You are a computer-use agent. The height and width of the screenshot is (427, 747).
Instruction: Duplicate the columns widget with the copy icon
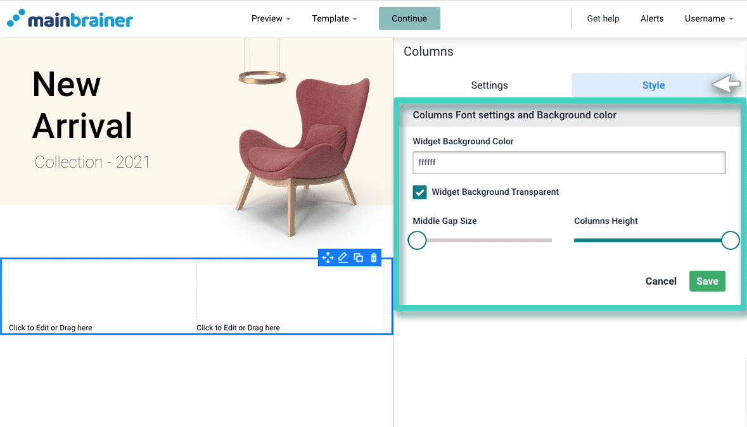[358, 257]
